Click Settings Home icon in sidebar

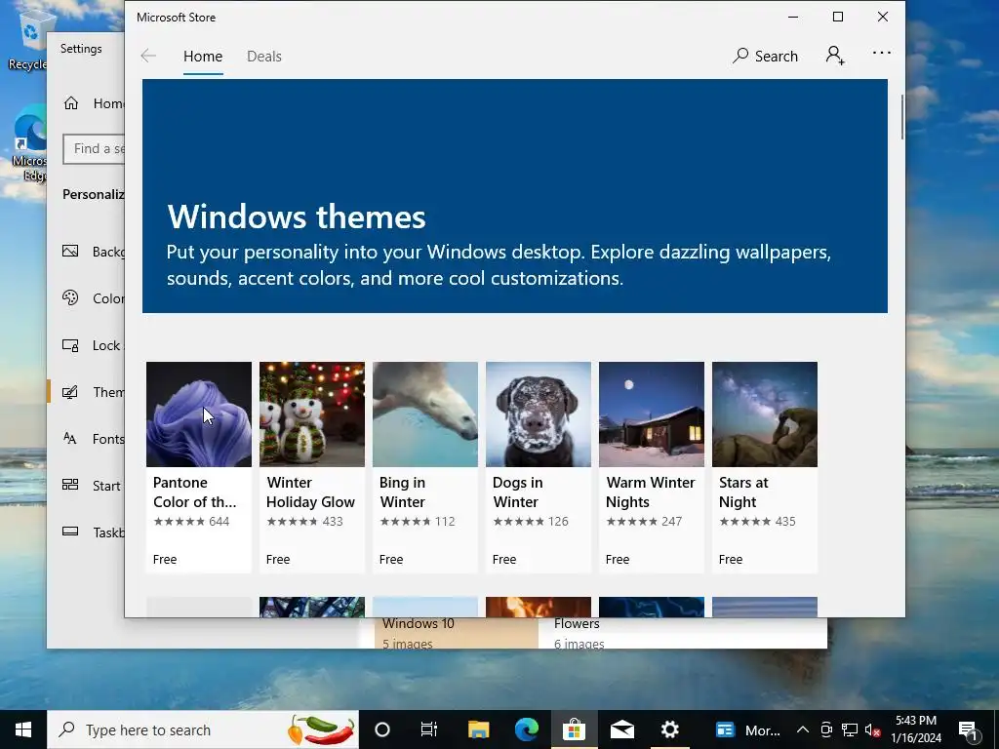(70, 103)
